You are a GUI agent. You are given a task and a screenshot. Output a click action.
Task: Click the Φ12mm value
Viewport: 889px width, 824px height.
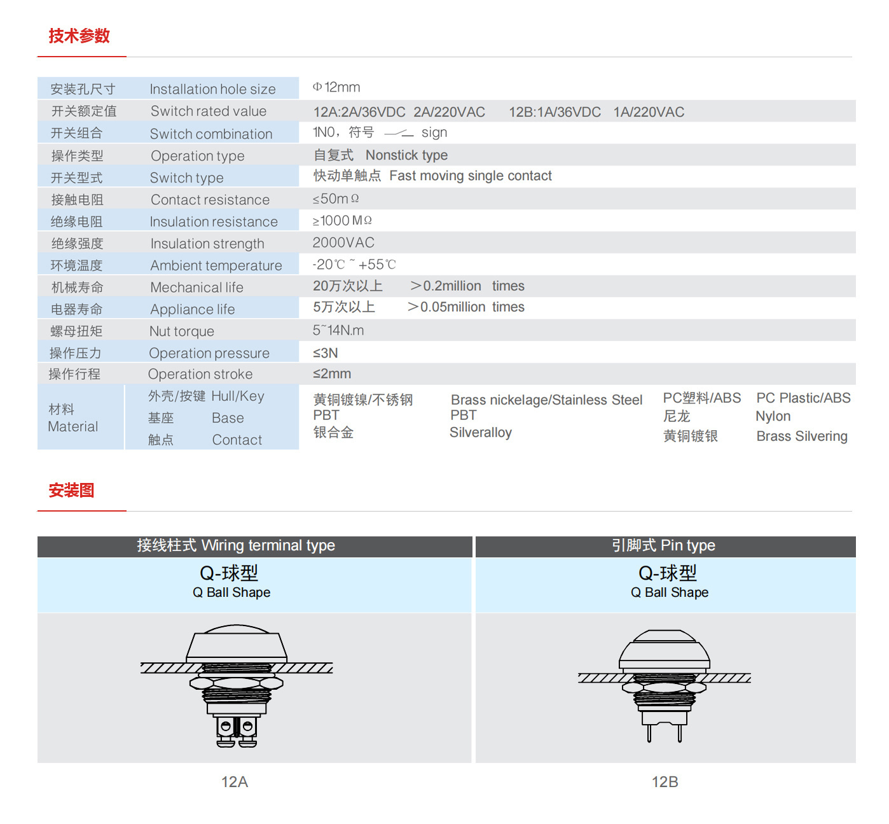point(336,87)
